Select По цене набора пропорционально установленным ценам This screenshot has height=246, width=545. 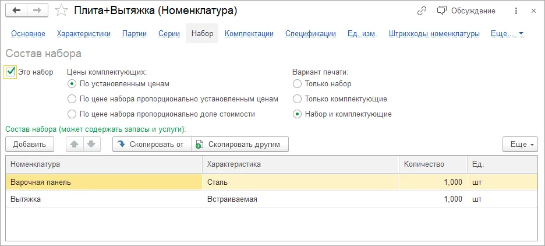(72, 99)
